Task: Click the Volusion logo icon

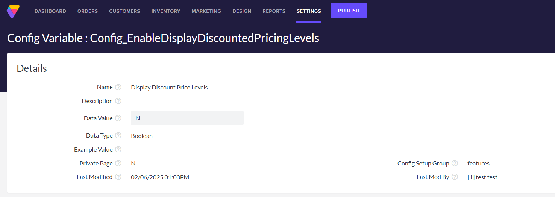Action: [13, 11]
